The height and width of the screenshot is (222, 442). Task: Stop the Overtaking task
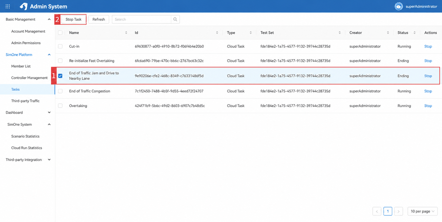pyautogui.click(x=428, y=106)
